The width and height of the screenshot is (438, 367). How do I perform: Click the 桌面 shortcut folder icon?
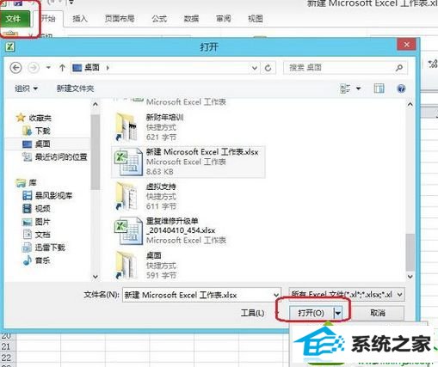tap(126, 266)
